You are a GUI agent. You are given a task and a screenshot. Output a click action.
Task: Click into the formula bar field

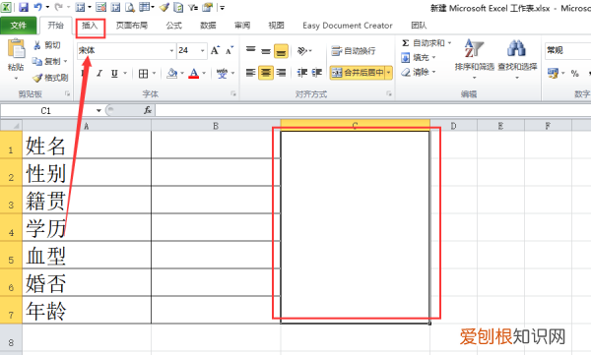point(373,111)
